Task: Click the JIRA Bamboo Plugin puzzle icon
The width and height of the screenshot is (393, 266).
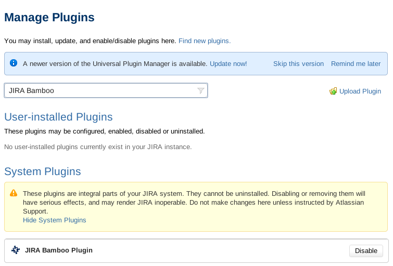Action: tap(16, 250)
